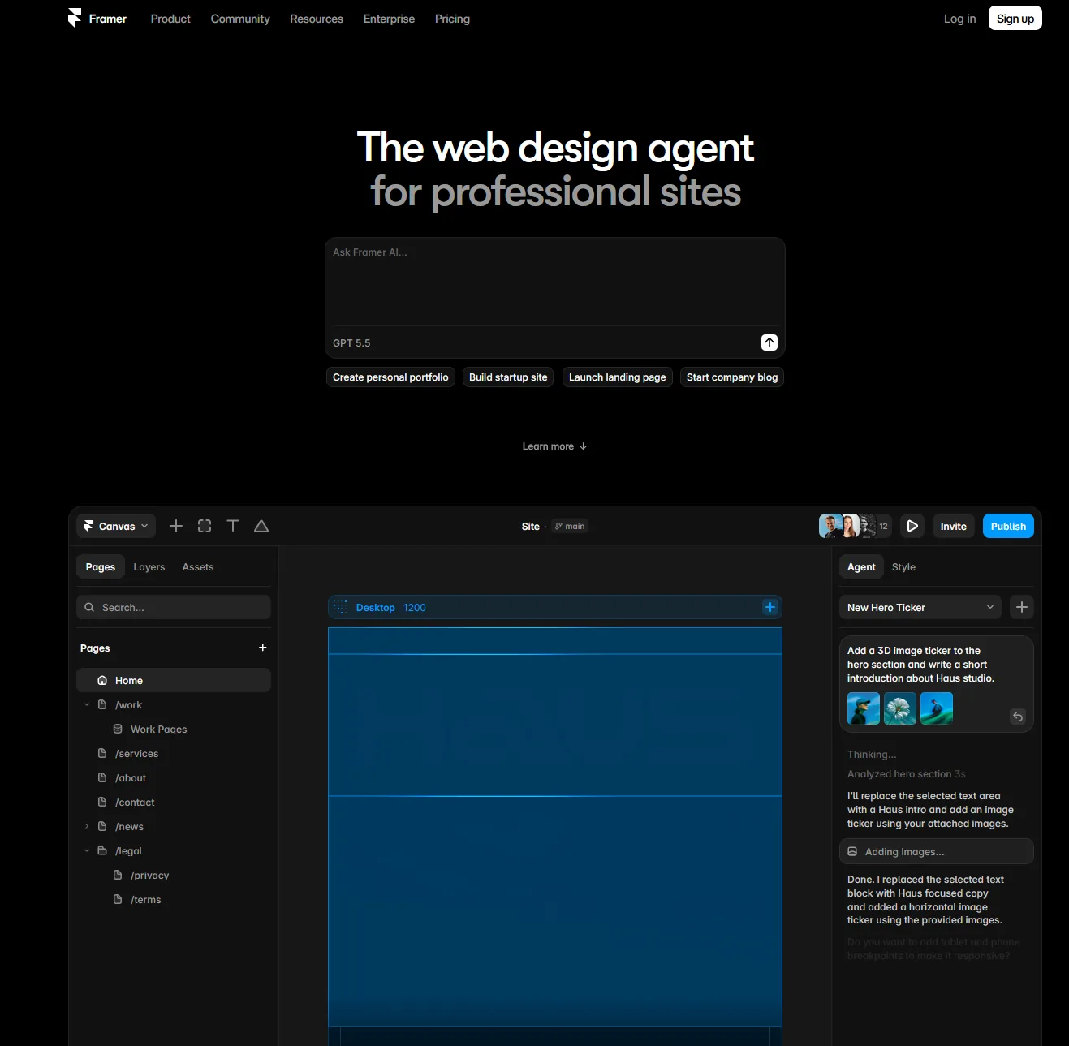Add breakpoint with Desktop plus button
The height and width of the screenshot is (1046, 1069).
770,607
